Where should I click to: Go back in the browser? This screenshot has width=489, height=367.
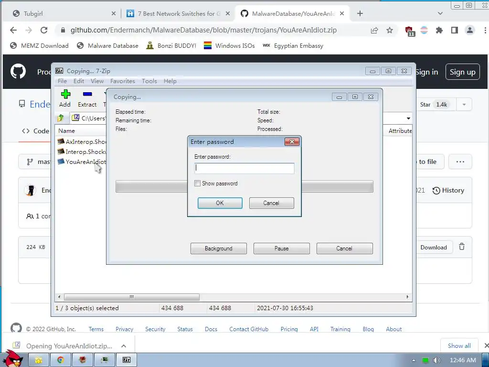pyautogui.click(x=13, y=30)
